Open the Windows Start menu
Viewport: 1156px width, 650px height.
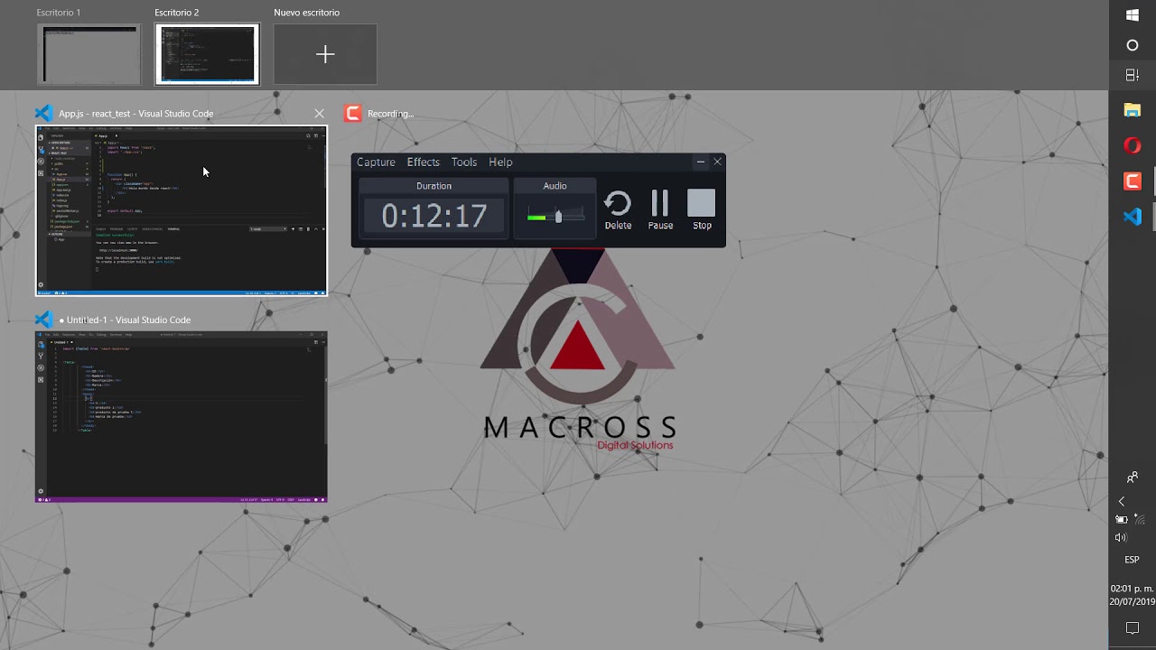click(1133, 15)
